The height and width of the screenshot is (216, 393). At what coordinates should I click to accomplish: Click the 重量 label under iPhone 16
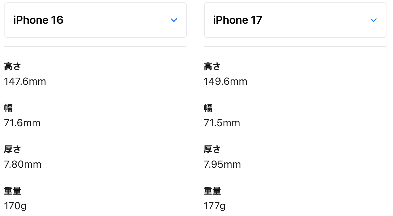click(x=12, y=191)
